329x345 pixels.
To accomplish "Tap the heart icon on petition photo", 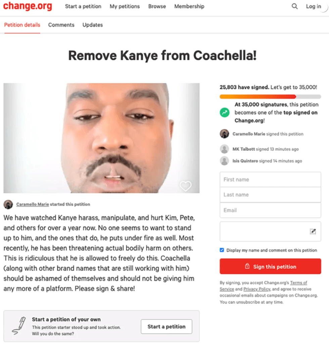I will tap(186, 186).
